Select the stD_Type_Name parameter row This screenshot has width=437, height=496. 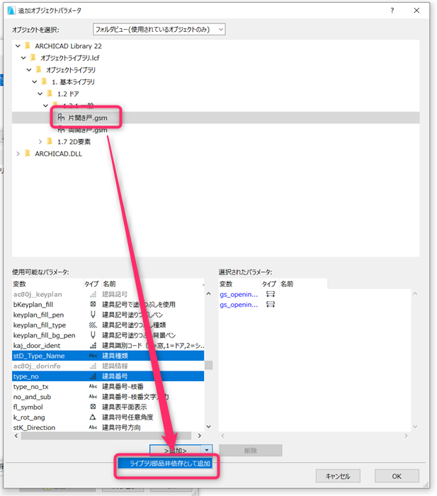point(108,356)
